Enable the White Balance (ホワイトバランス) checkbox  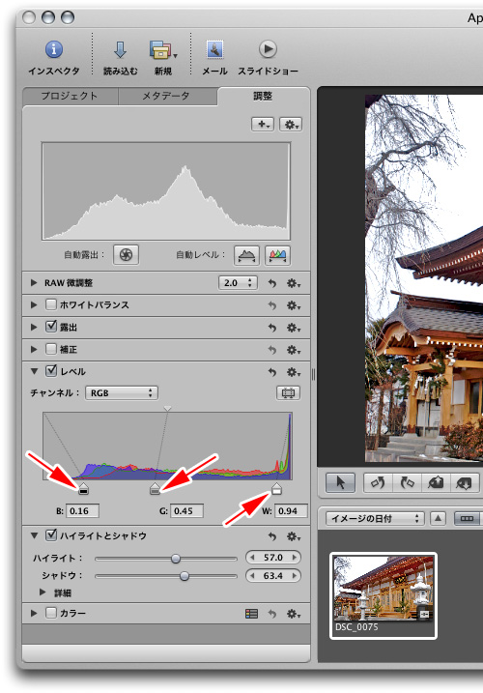click(x=51, y=304)
